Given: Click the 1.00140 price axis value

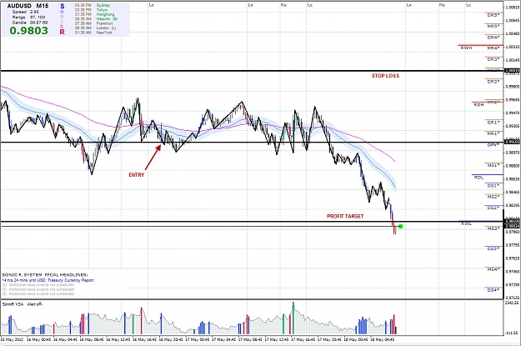Looking at the screenshot, I should tap(513, 60).
